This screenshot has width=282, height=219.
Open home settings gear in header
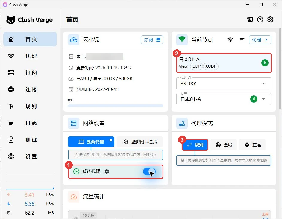[270, 19]
